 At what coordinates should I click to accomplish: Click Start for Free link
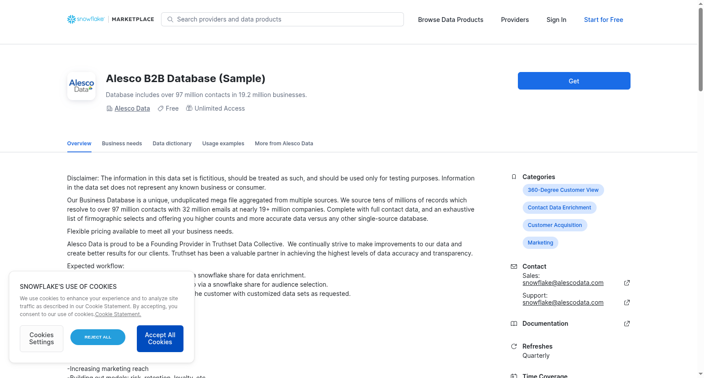coord(603,20)
